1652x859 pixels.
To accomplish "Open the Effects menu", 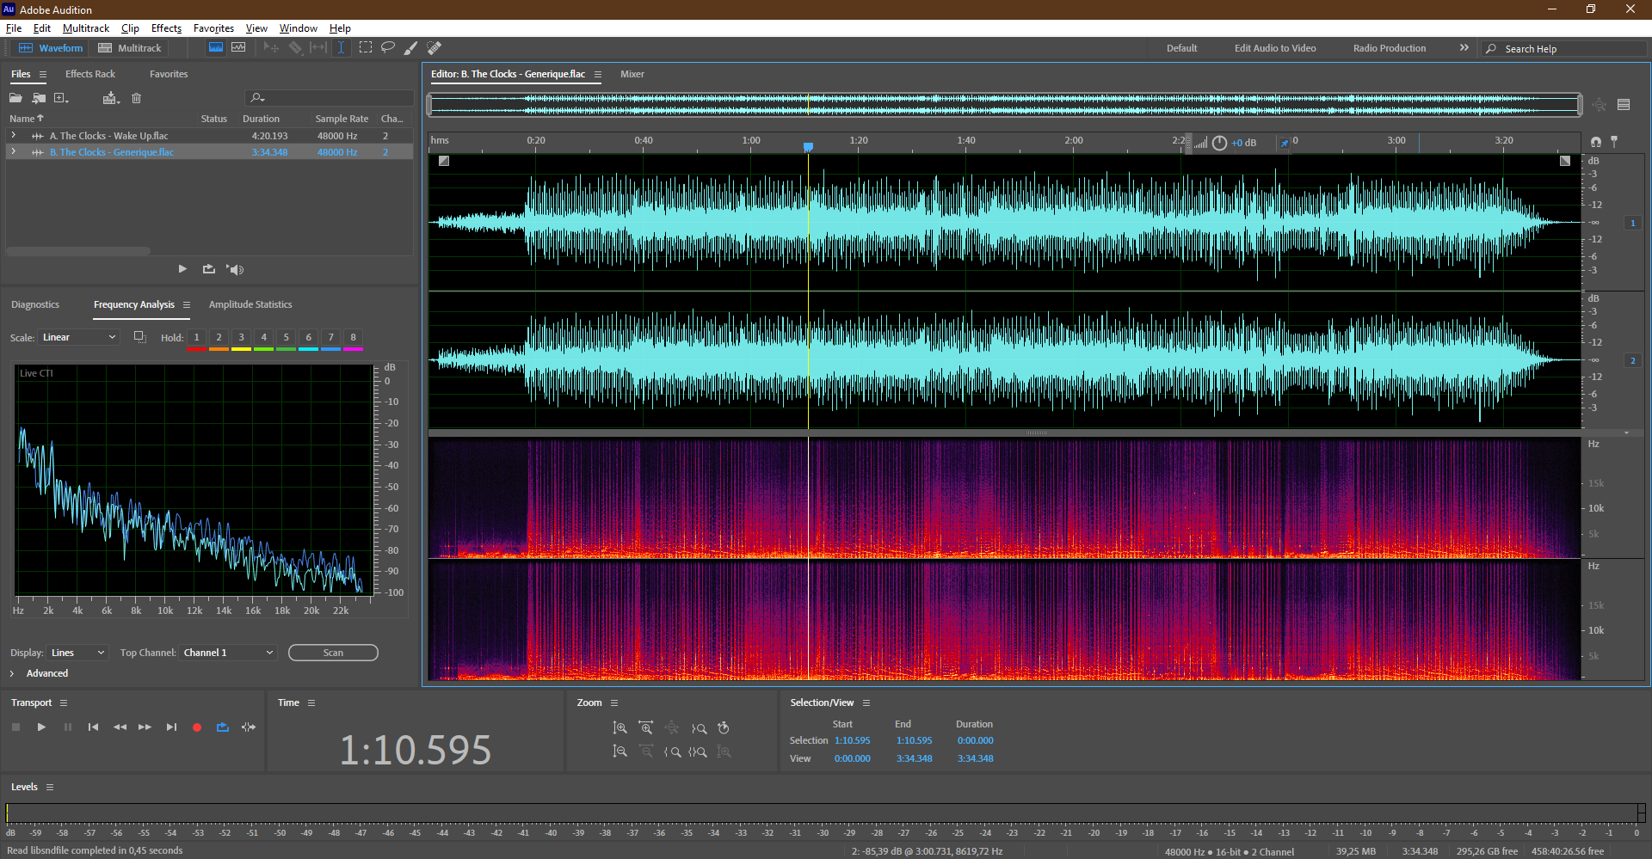I will click(166, 28).
